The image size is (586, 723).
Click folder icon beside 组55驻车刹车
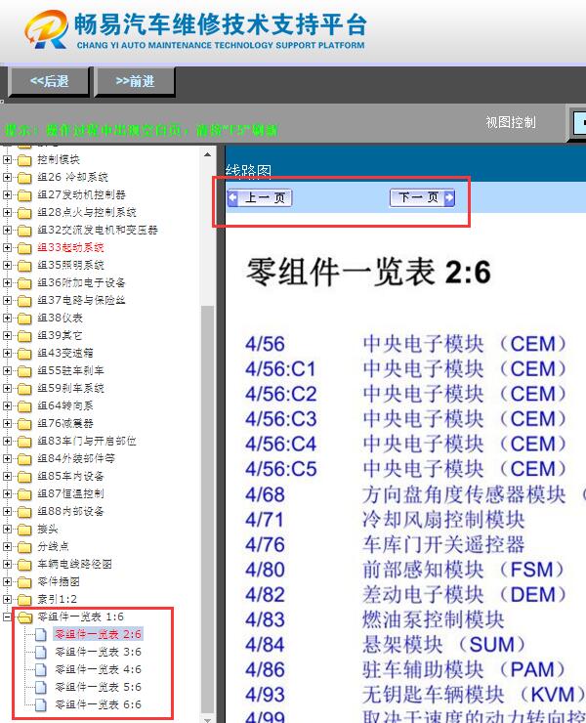coord(24,370)
